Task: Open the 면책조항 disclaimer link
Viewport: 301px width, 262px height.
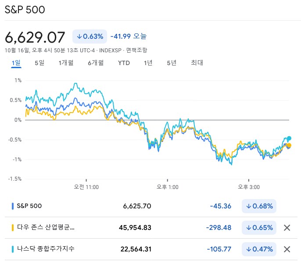Action: pos(136,51)
